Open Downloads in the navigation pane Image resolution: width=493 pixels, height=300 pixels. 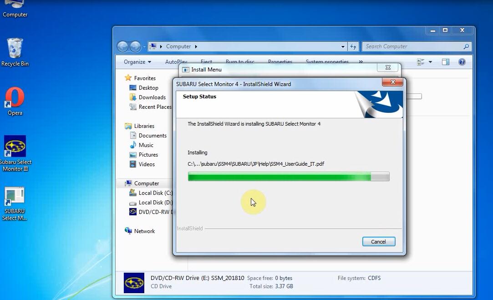tap(152, 97)
